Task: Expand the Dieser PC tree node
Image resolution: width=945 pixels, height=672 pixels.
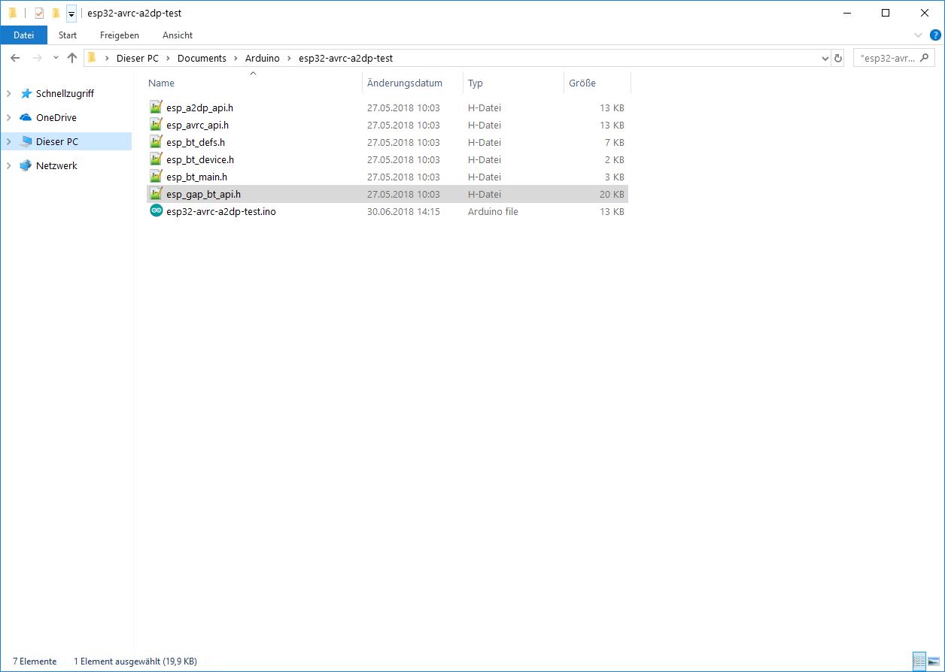Action: pos(9,142)
